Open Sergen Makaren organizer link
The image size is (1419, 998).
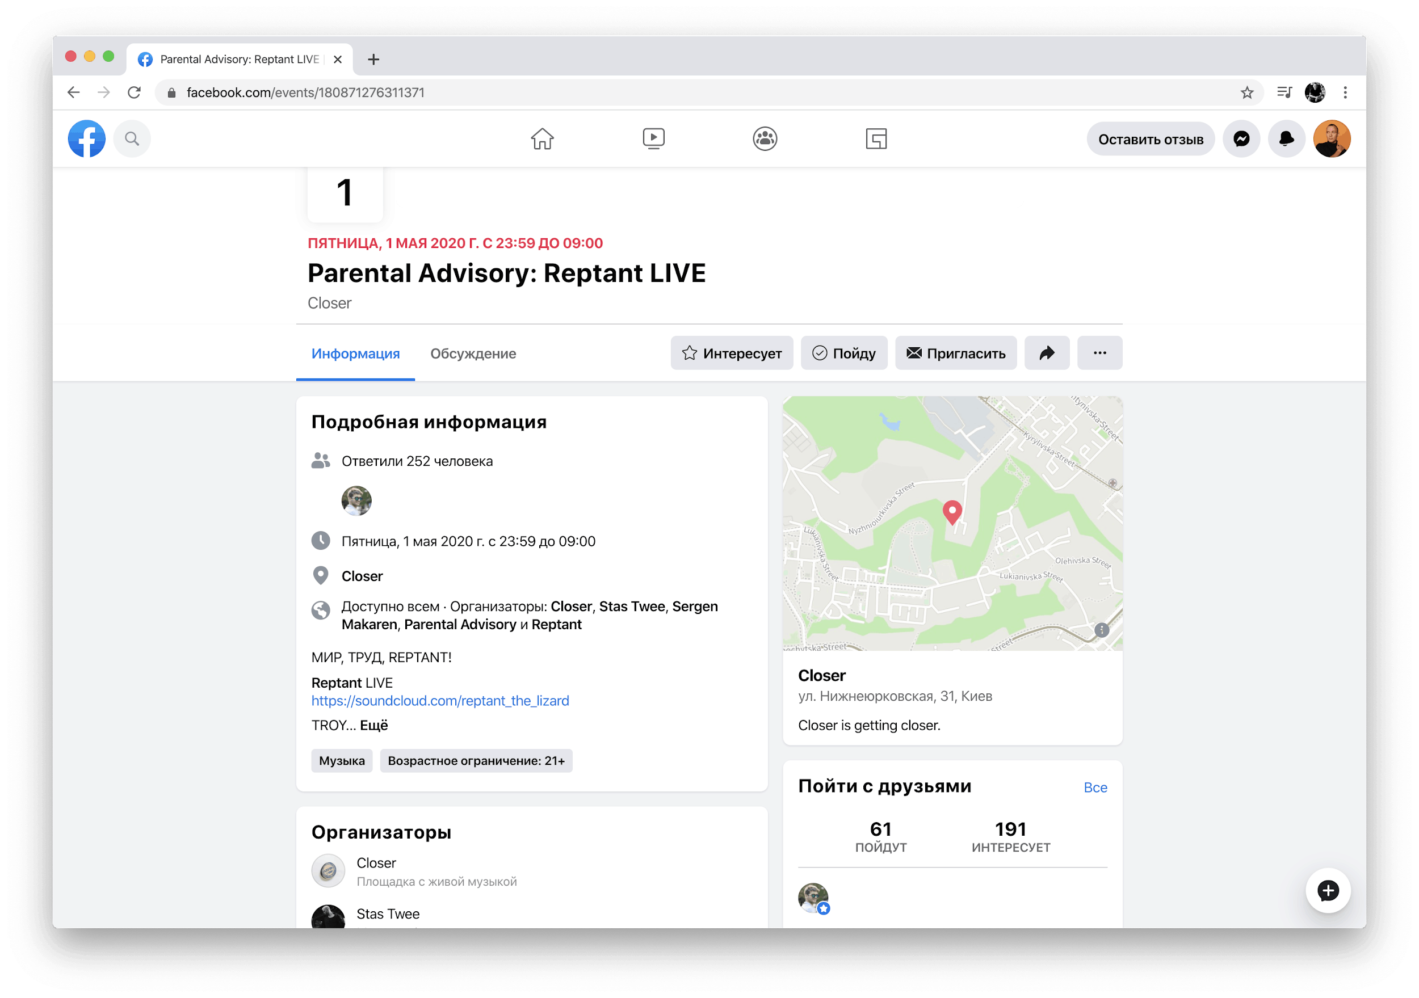point(695,606)
